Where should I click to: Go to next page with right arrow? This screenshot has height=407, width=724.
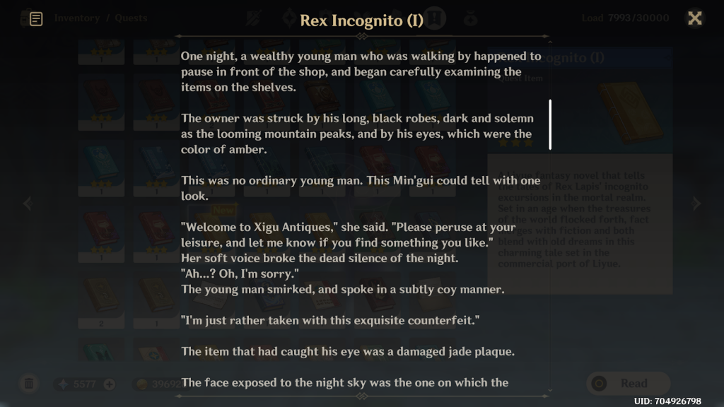pos(696,203)
